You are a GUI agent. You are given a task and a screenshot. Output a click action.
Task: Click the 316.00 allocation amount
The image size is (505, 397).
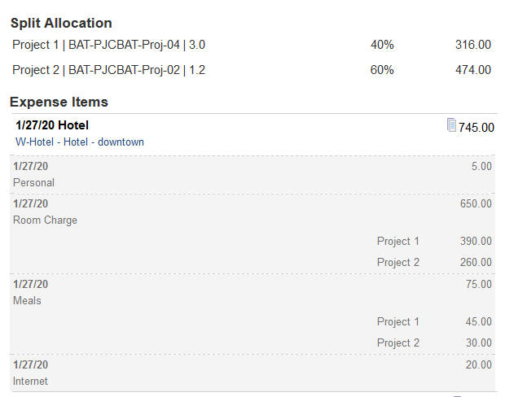point(472,45)
